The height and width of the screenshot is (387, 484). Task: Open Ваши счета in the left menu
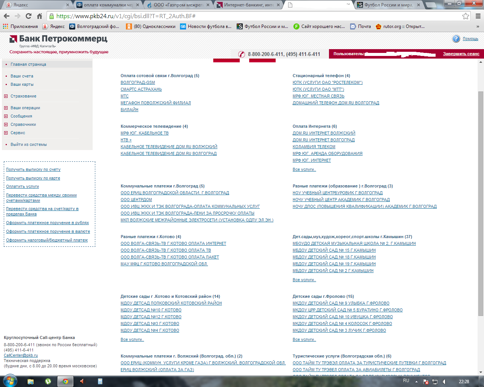pos(22,76)
